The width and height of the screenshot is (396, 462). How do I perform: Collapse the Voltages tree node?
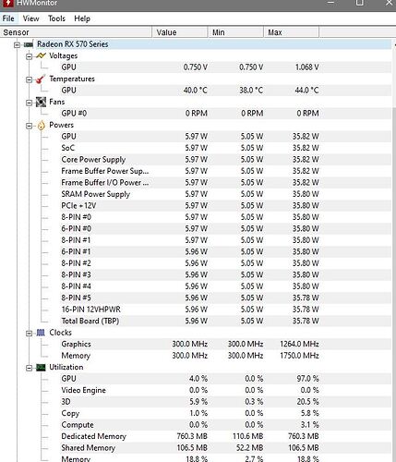coord(29,56)
